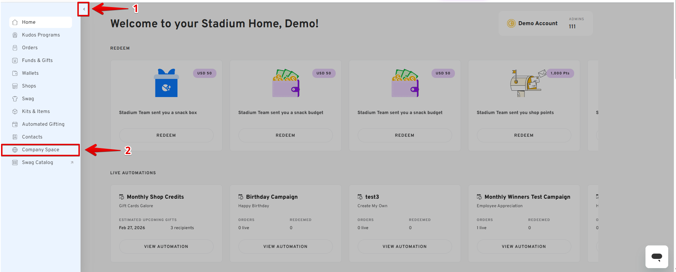View the Birthday Campaign automation
Image resolution: width=676 pixels, height=272 pixels.
pos(285,246)
